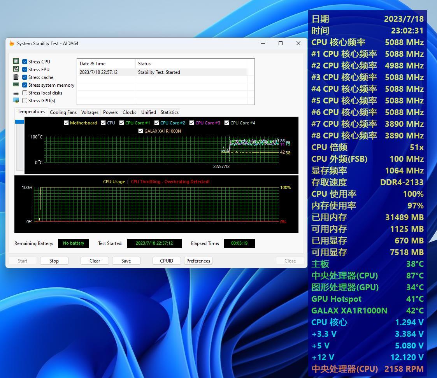437x378 pixels.
Task: Open the CPUID panel button
Action: pyautogui.click(x=167, y=261)
